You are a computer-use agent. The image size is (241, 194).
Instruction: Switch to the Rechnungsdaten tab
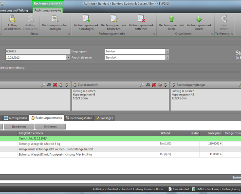click(79, 118)
